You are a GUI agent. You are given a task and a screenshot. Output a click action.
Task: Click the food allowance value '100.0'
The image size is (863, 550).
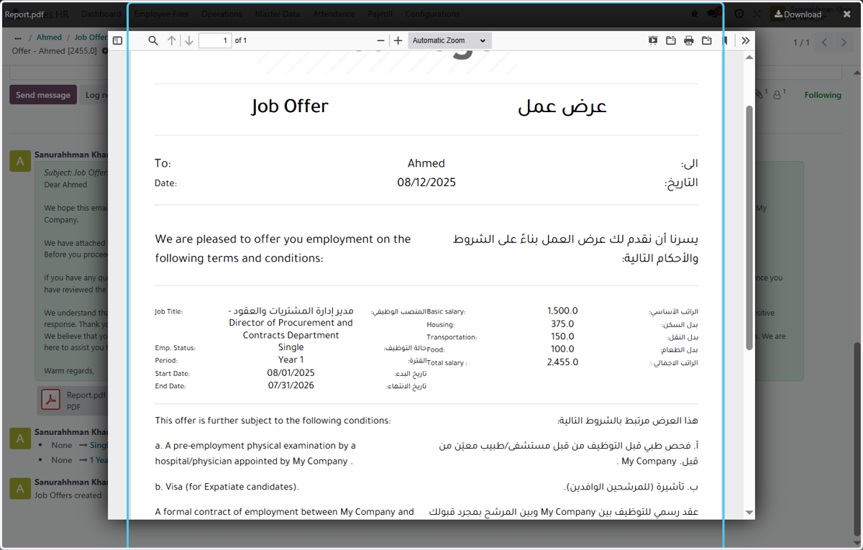click(562, 349)
